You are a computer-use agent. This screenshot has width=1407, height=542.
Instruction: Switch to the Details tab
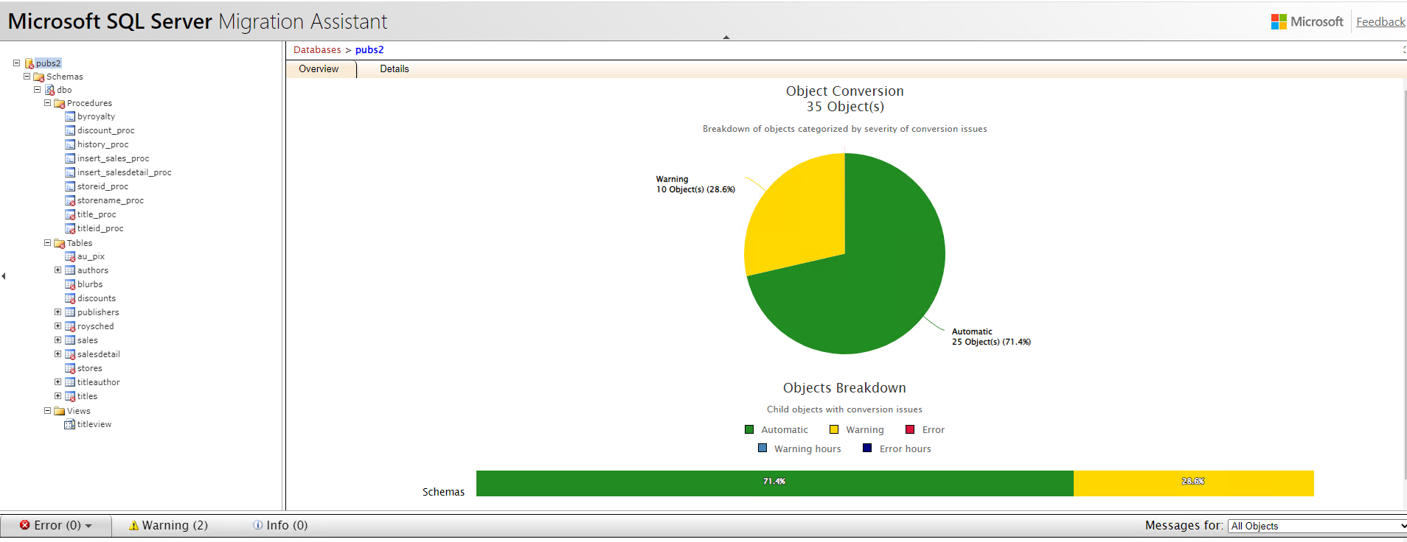pos(395,69)
